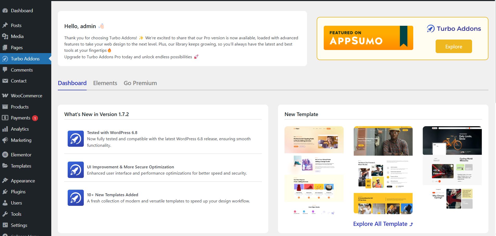Click the '10+ New Templates Added' heading

112,195
